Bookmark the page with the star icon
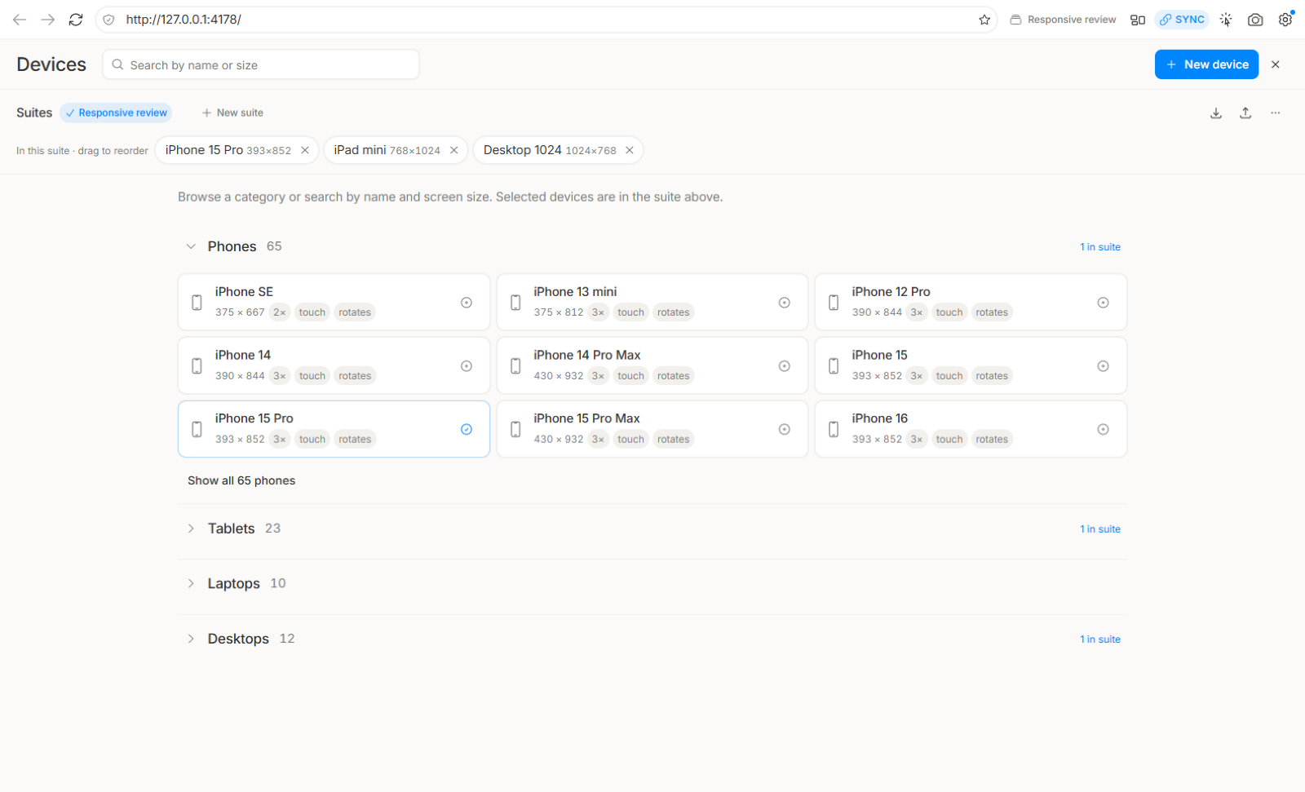 pos(984,20)
